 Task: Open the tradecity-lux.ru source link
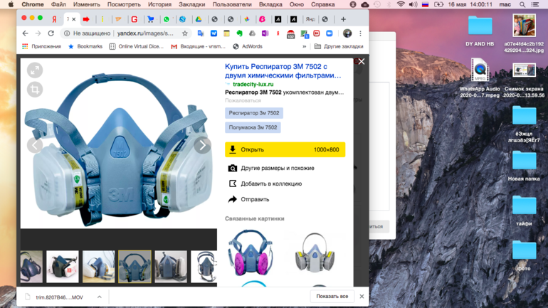pos(253,84)
